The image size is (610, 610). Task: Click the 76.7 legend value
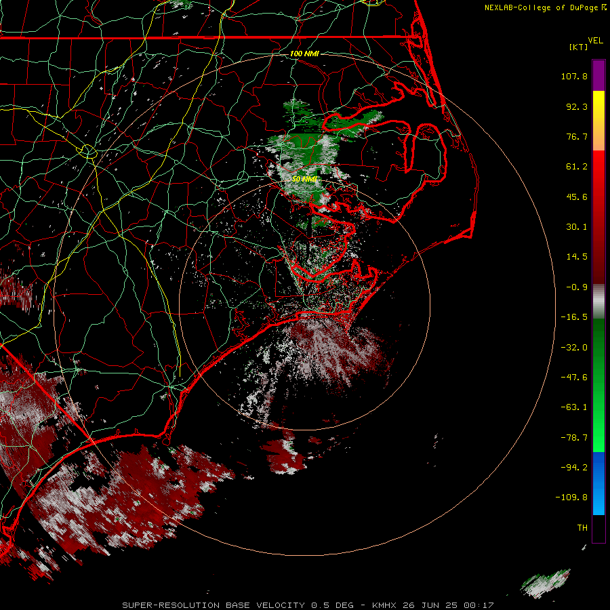point(577,136)
